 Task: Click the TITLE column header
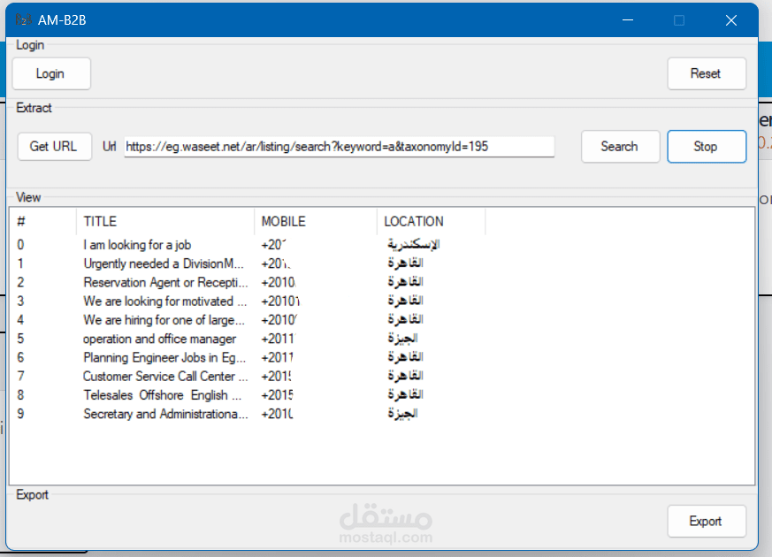tap(165, 221)
